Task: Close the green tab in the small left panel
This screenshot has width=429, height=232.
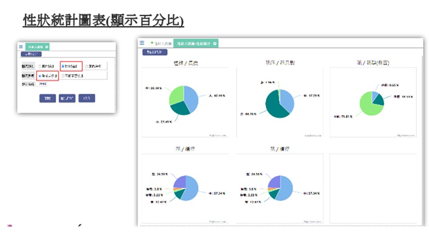Action: tap(47, 47)
